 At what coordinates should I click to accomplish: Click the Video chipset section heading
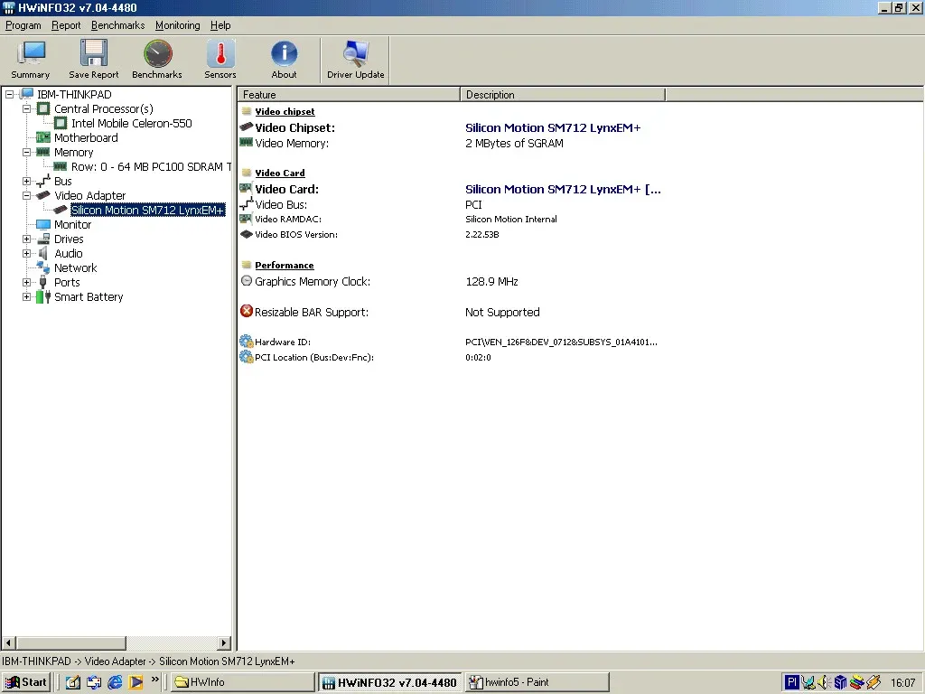pyautogui.click(x=285, y=111)
